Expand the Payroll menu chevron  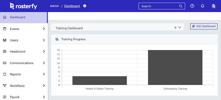tap(44, 97)
